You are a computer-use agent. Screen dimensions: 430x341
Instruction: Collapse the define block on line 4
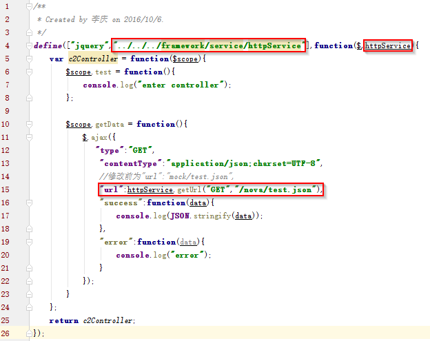29,45
